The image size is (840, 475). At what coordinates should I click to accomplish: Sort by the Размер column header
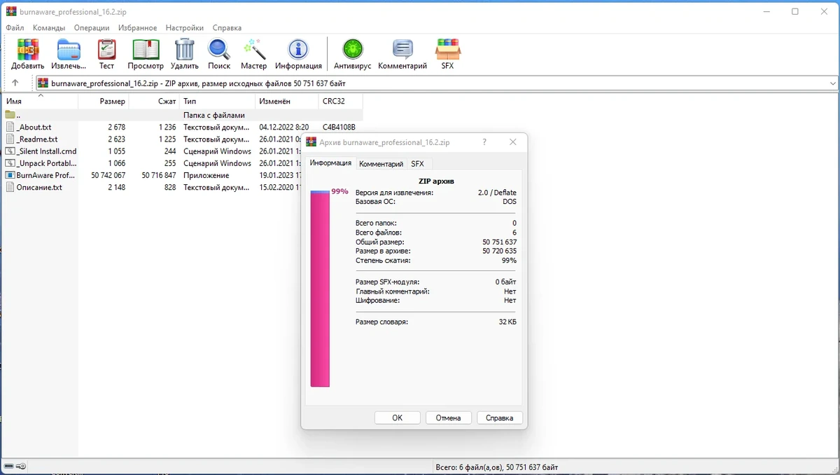(x=104, y=101)
